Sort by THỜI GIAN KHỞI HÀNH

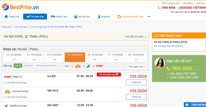point(46,65)
